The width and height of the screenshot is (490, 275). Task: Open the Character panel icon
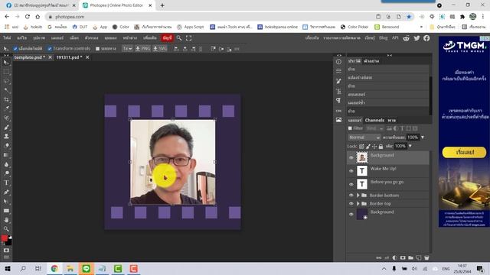coord(338,92)
